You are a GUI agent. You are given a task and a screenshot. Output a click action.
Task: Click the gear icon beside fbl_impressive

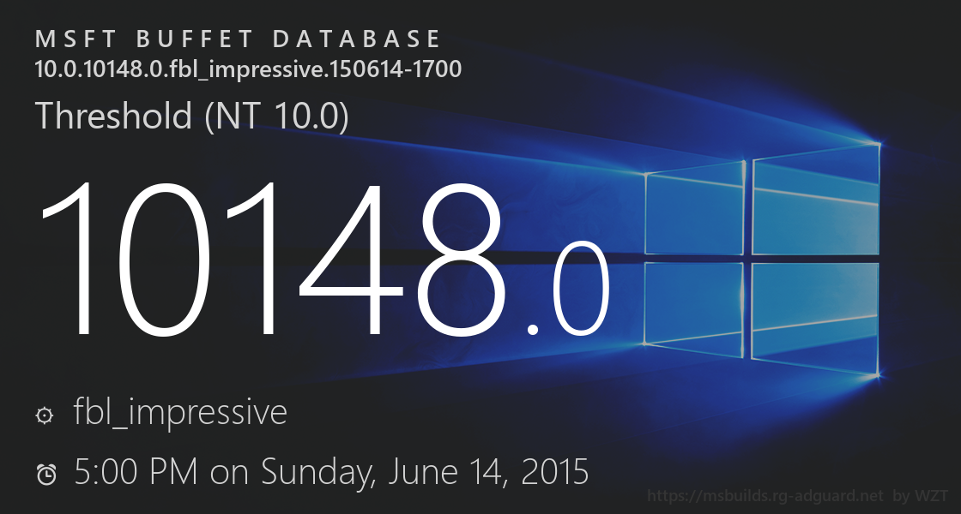(x=45, y=415)
